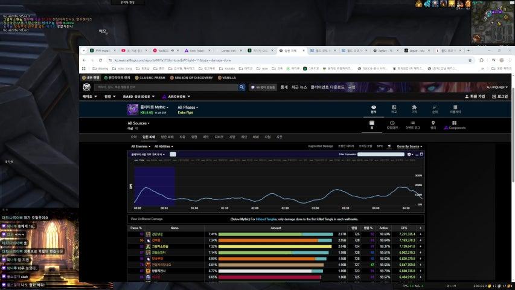Click View Unfiltered Damage link
Viewport: 515px width, 290px height.
pos(147,218)
